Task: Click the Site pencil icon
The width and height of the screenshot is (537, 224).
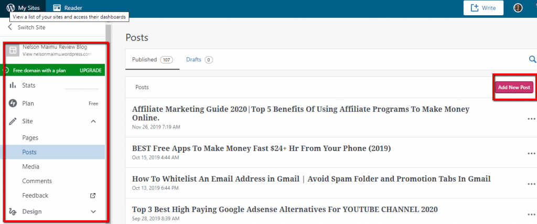Action: (13, 121)
